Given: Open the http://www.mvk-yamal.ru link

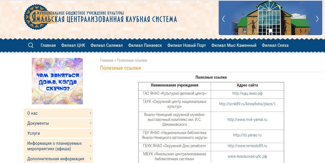Looking at the screenshot, I should coord(247,120).
